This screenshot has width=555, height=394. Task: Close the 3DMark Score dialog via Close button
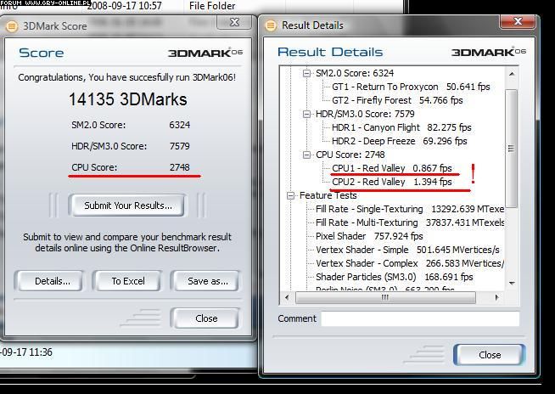pyautogui.click(x=206, y=318)
